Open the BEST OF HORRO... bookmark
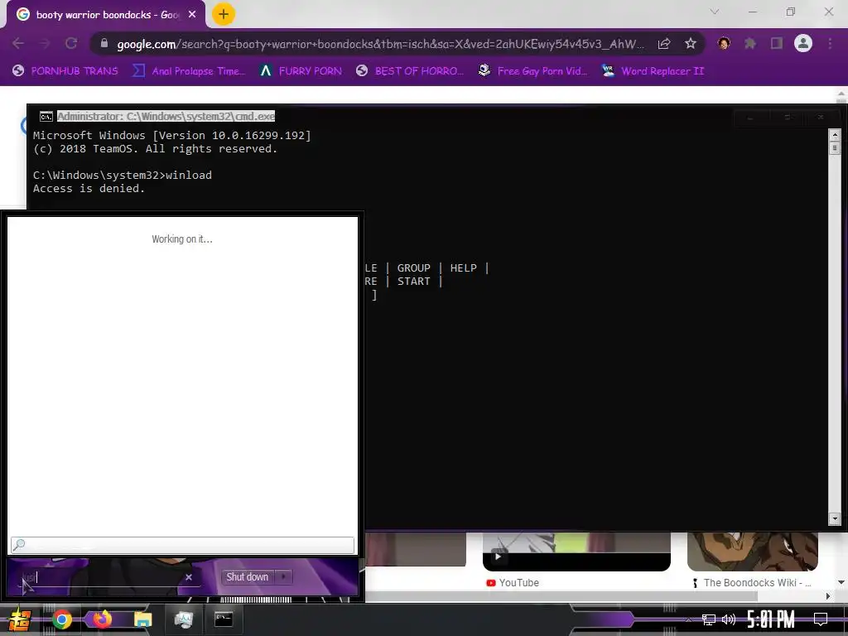Image resolution: width=848 pixels, height=636 pixels. pos(410,71)
